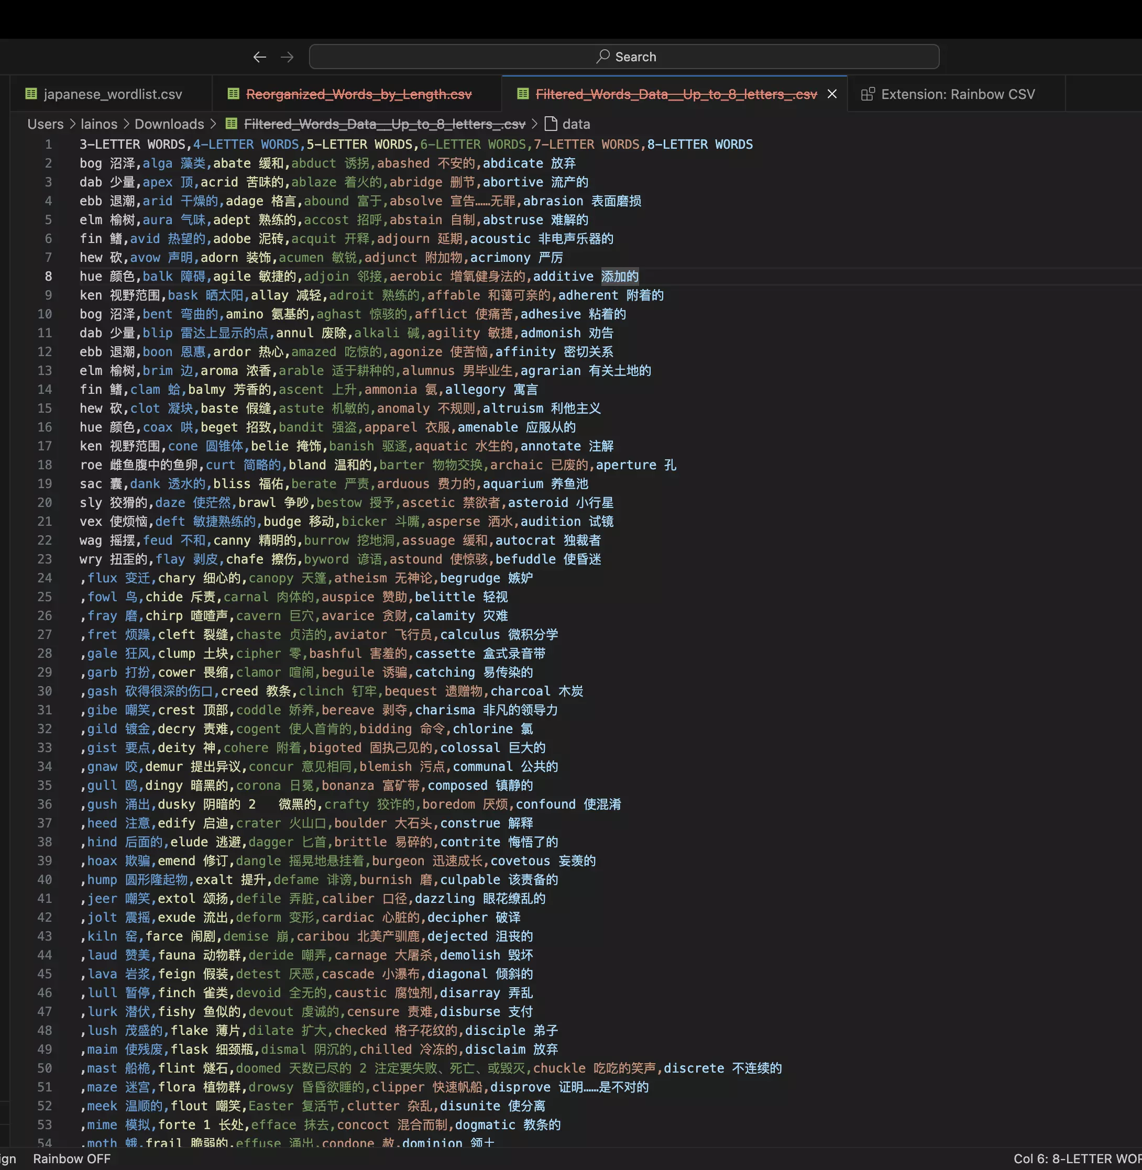Click the japanese_wordlist.csv tab table icon
Image resolution: width=1142 pixels, height=1170 pixels.
(31, 94)
